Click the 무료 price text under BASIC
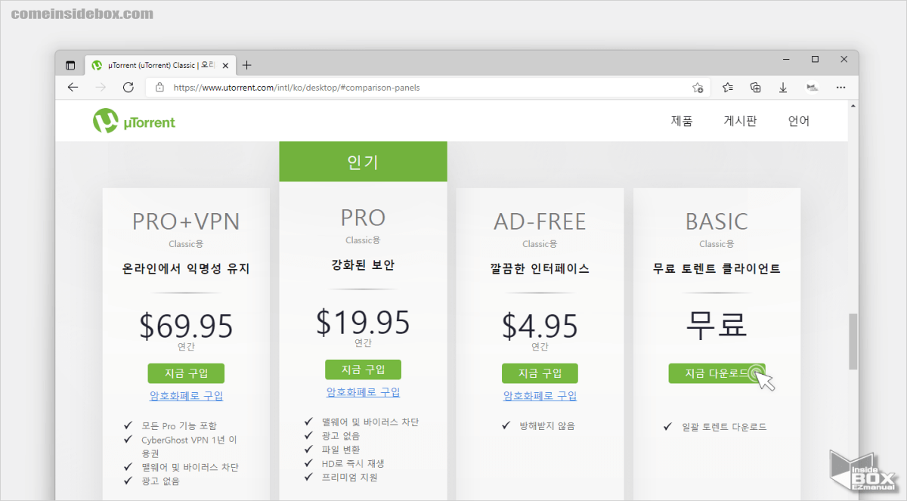The width and height of the screenshot is (907, 501). [x=717, y=324]
